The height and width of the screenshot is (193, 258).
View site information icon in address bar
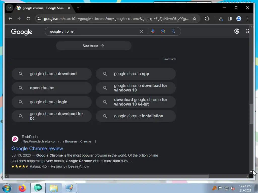(39, 19)
